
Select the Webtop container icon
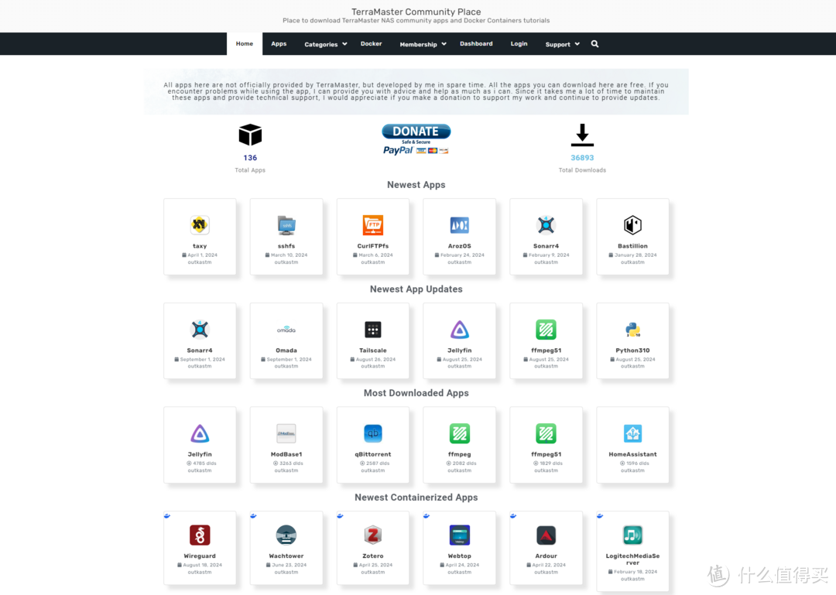460,535
